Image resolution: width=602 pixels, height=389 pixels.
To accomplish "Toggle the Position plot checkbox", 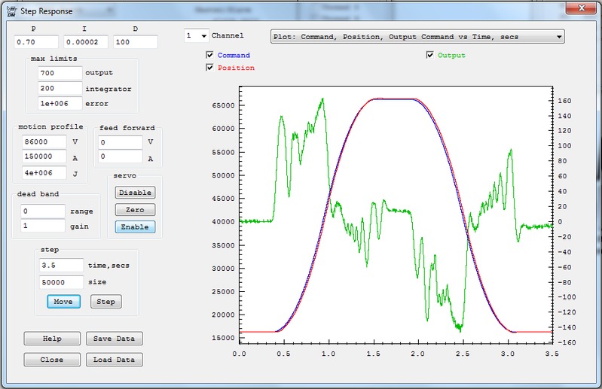I will pos(209,68).
